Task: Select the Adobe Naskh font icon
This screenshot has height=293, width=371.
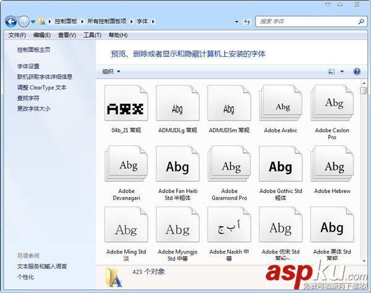Action: (229, 224)
